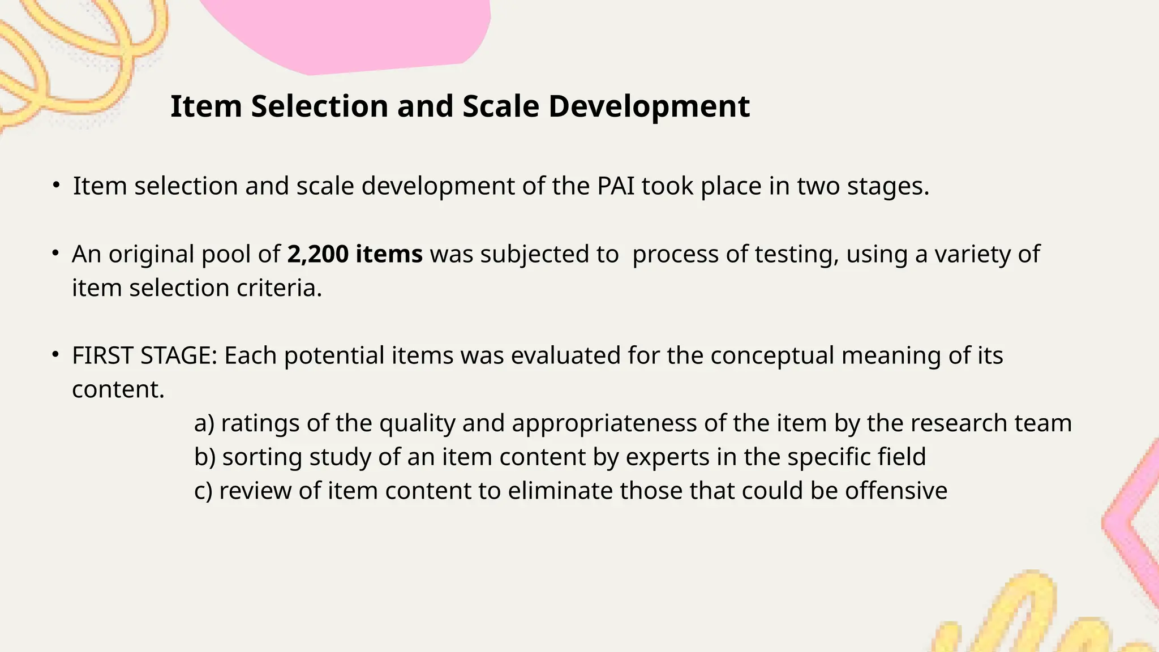1159x652 pixels.
Task: Click the bullet dot before 'An original pool'
Action: (55, 253)
